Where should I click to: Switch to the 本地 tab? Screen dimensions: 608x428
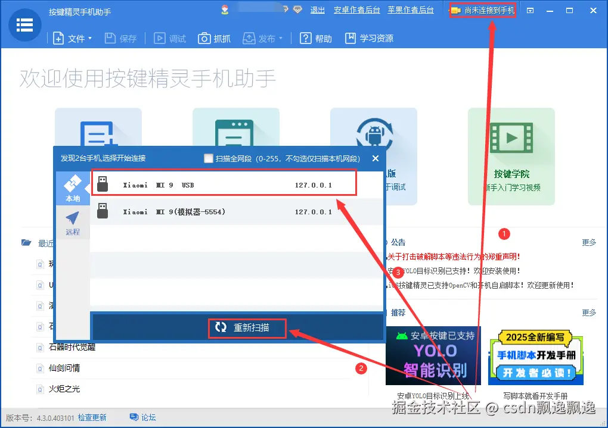click(x=73, y=189)
